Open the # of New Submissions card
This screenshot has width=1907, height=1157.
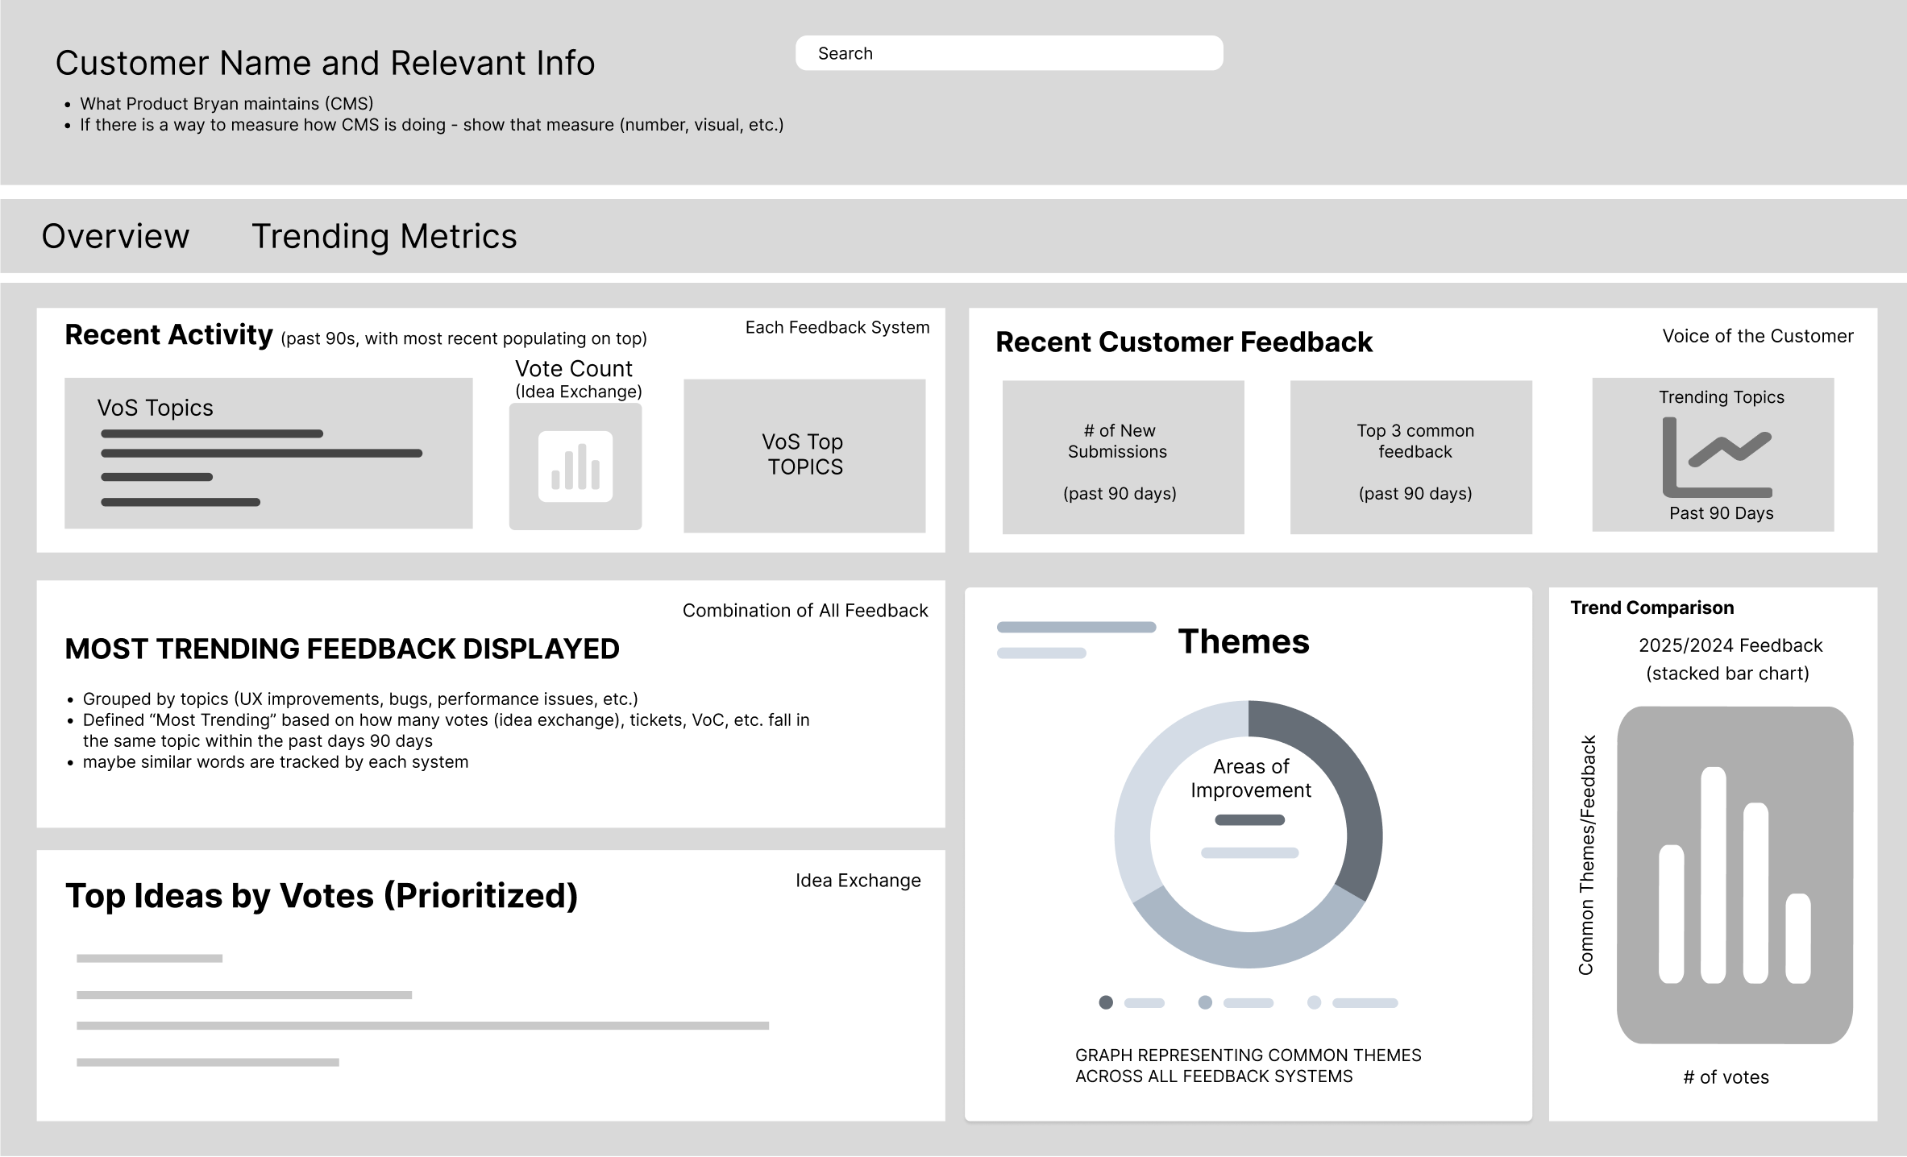(x=1123, y=457)
